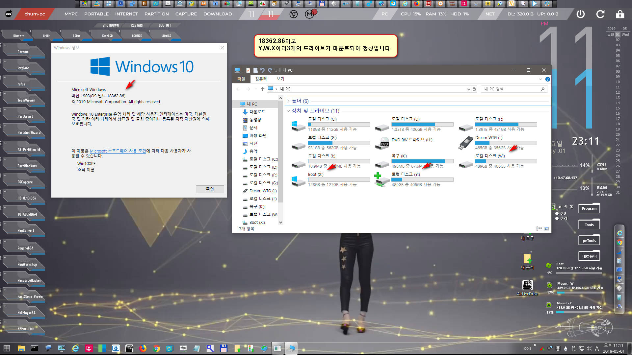
Task: Click the Internet Explorer icon in the right dock
Action: (x=619, y=233)
